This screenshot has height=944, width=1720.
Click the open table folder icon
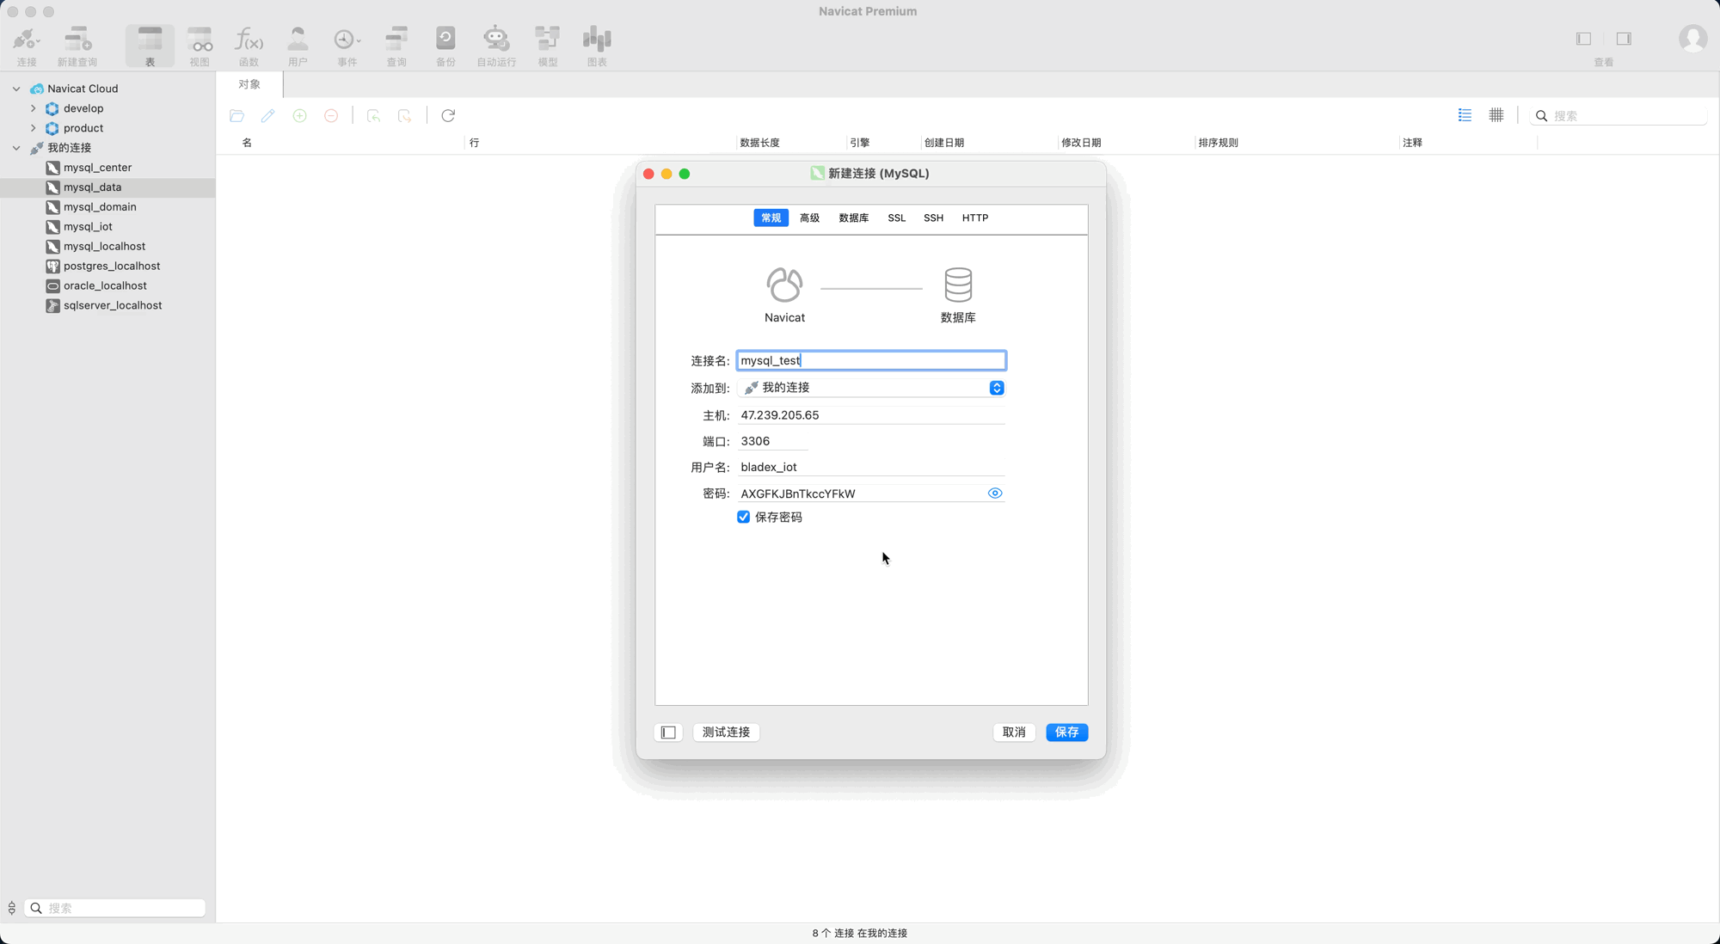(236, 115)
